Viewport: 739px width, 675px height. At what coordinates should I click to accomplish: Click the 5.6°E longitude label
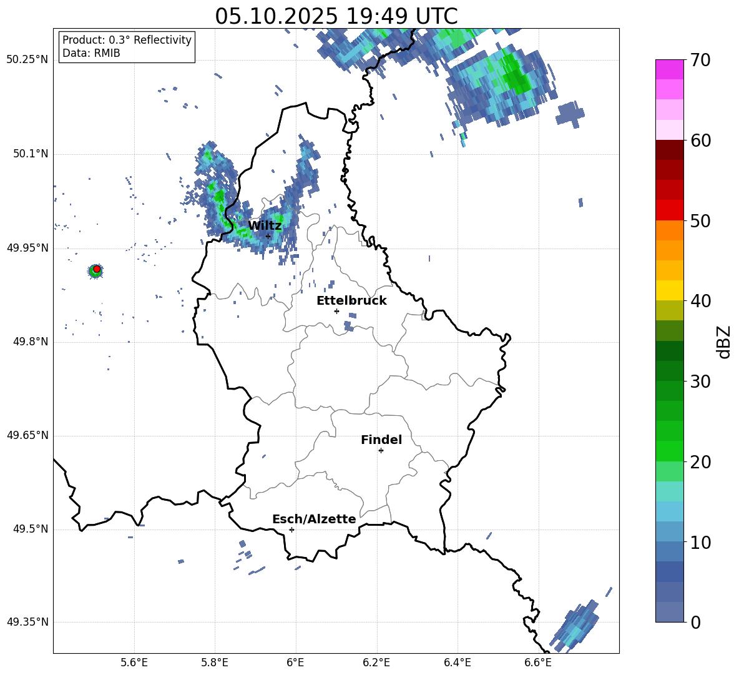134,663
